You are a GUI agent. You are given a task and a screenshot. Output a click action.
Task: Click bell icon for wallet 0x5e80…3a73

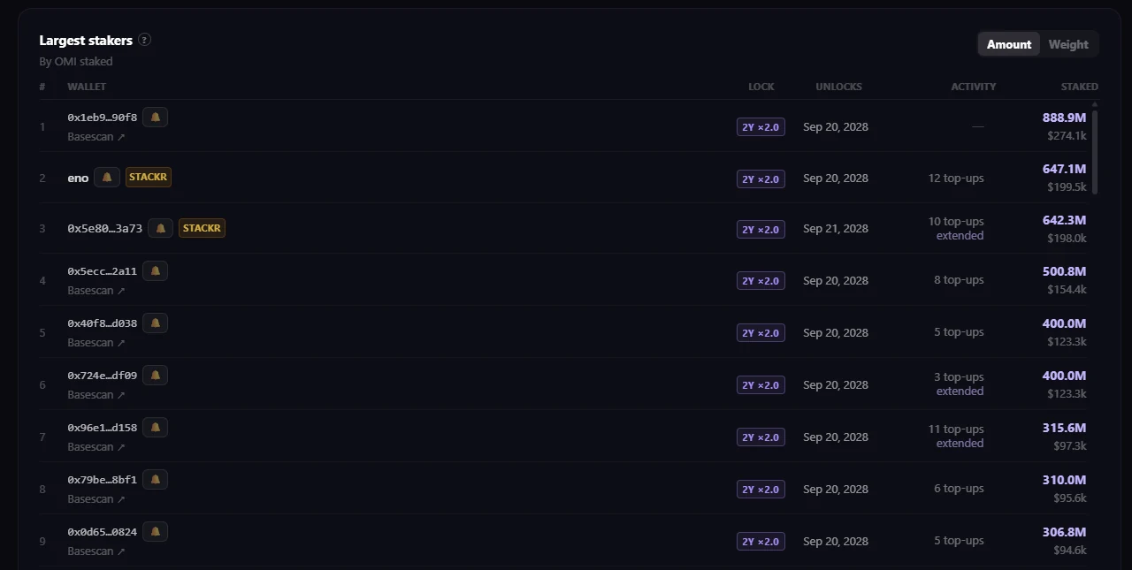tap(160, 228)
